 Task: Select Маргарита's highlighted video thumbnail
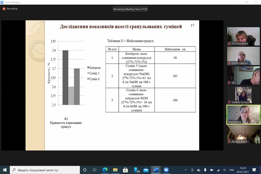point(243,115)
